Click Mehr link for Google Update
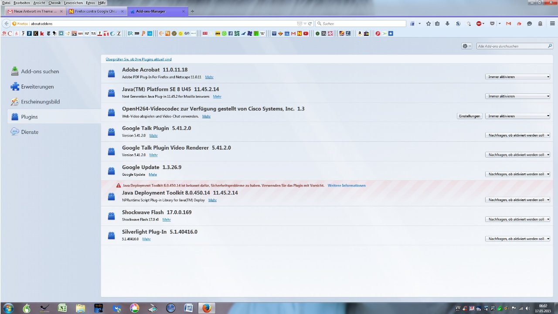The width and height of the screenshot is (558, 314). (153, 174)
